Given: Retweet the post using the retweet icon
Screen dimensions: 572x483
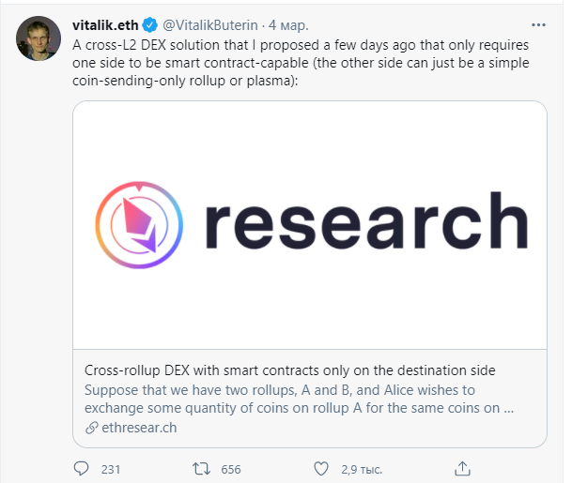Looking at the screenshot, I should pos(200,467).
